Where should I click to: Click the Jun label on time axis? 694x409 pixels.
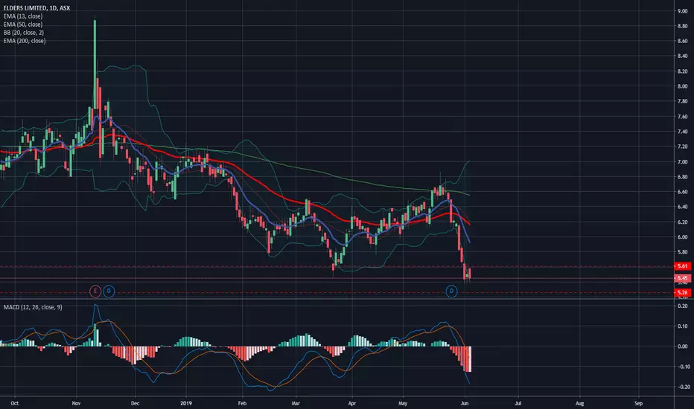pos(465,403)
